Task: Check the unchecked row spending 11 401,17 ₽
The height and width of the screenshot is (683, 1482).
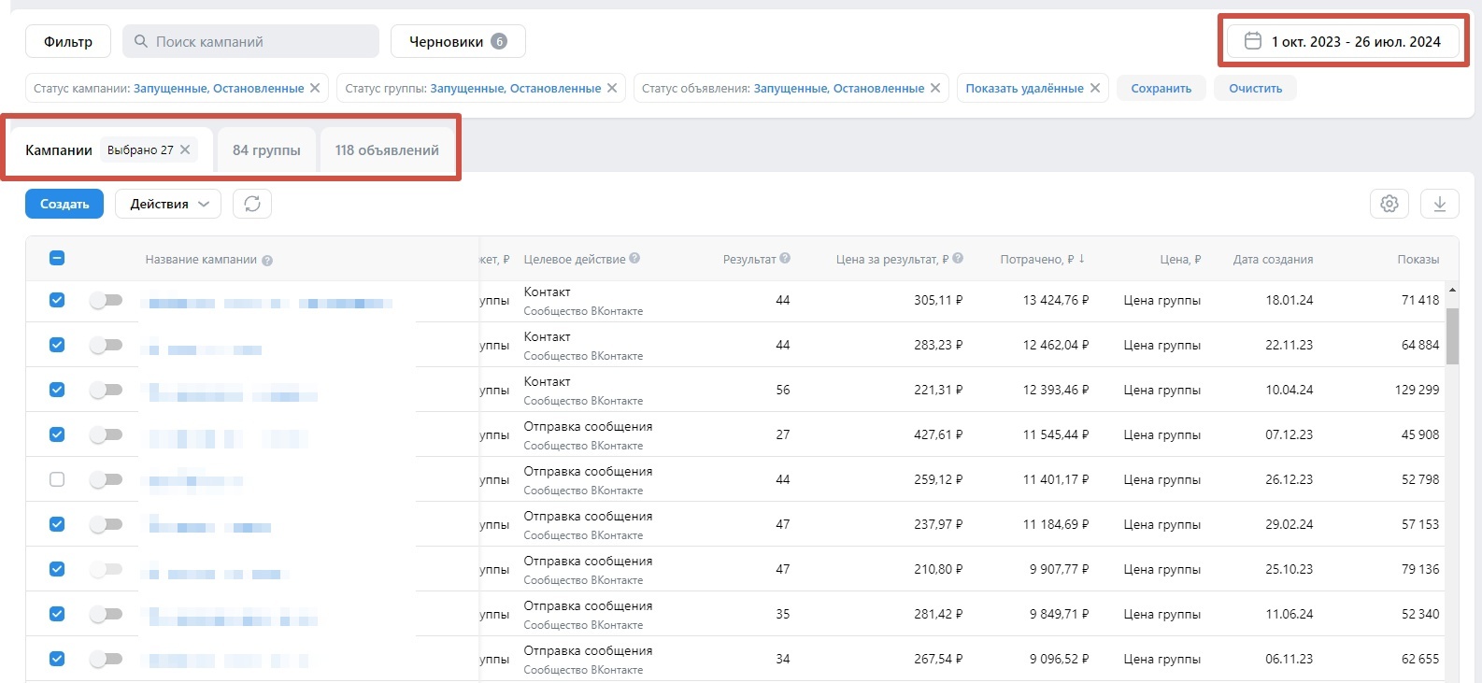Action: [57, 479]
